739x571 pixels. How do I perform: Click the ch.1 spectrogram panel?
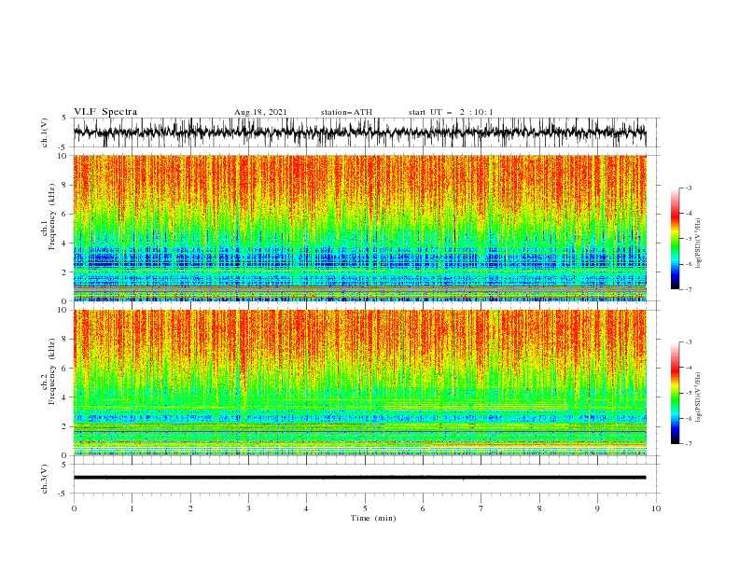point(360,228)
